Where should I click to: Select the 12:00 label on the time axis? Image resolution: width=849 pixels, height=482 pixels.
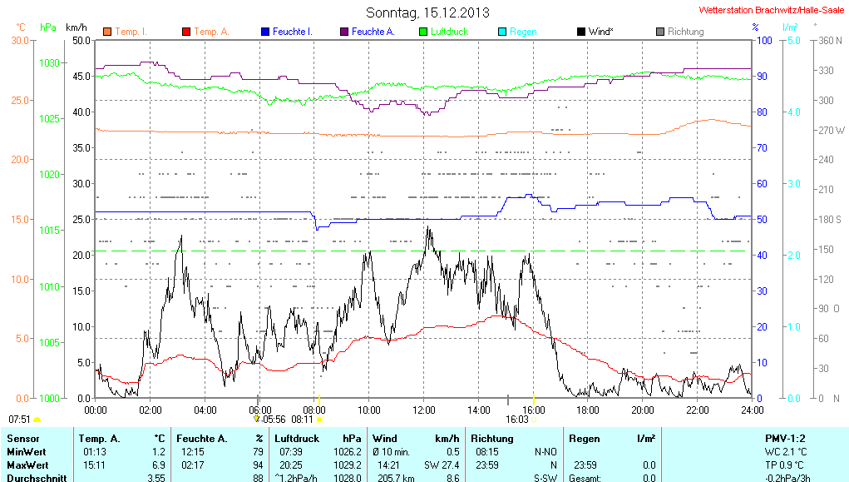(x=424, y=409)
